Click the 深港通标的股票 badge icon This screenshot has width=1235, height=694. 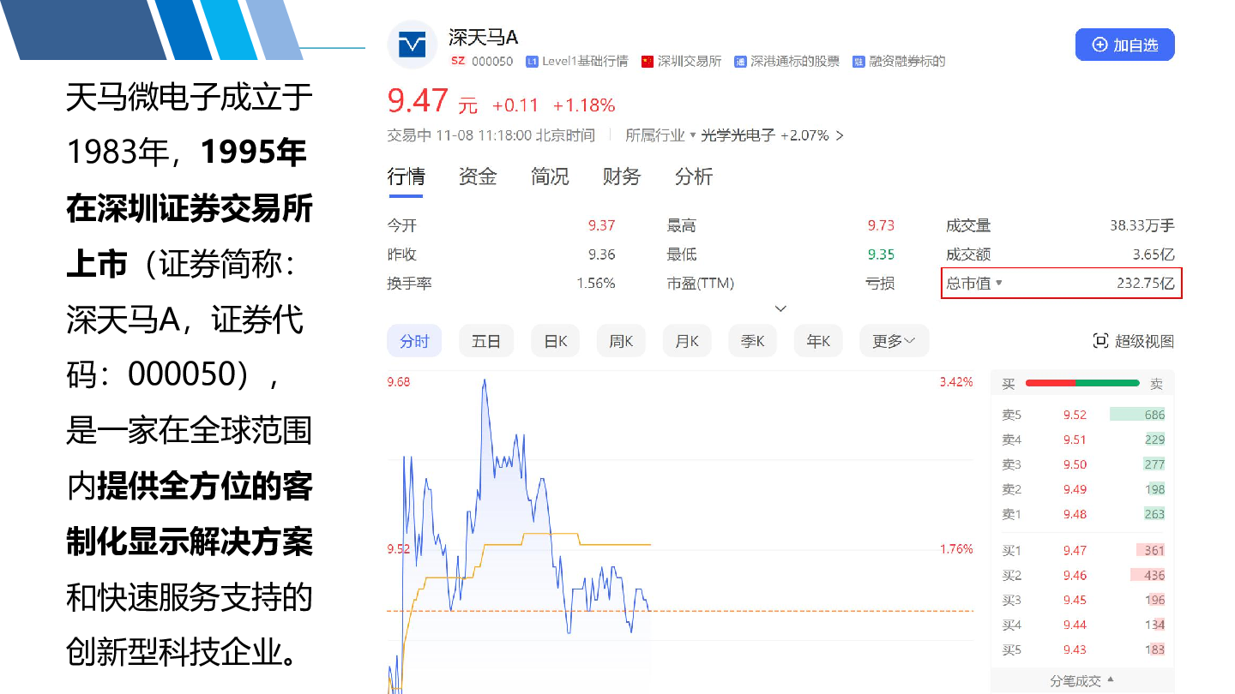coord(740,62)
